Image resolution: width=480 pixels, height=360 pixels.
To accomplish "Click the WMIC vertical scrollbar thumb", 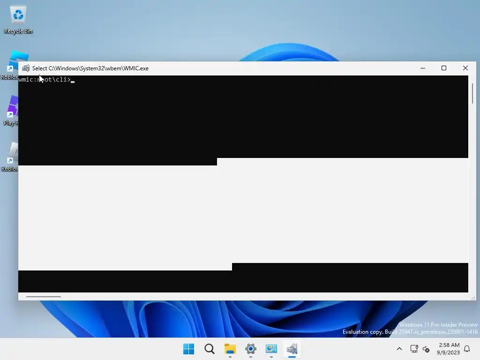I will (x=472, y=93).
